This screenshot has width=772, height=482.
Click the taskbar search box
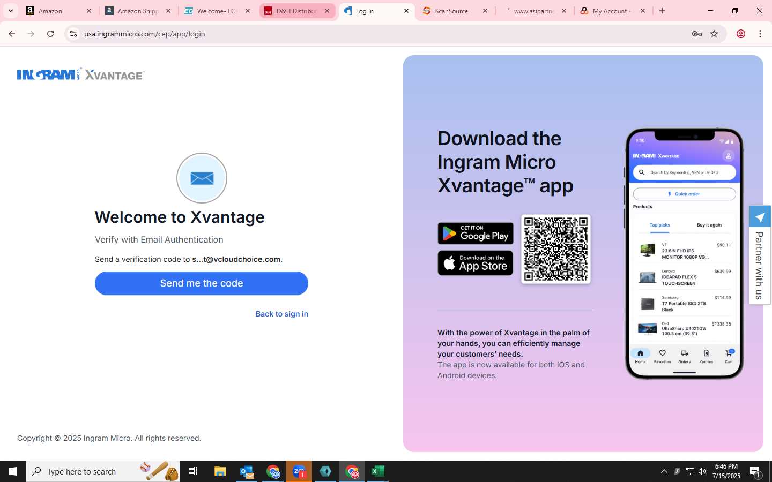103,471
